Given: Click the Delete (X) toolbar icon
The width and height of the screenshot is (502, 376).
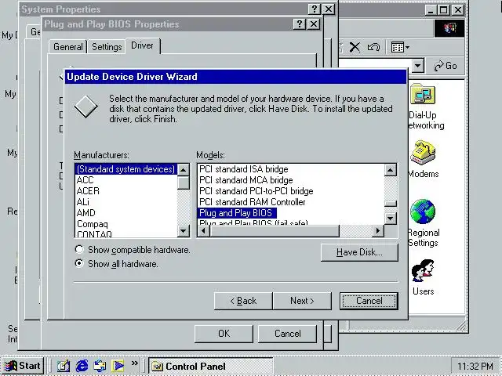Looking at the screenshot, I should 355,47.
